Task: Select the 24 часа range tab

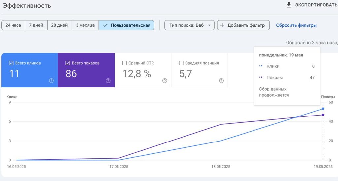Action: tap(13, 25)
